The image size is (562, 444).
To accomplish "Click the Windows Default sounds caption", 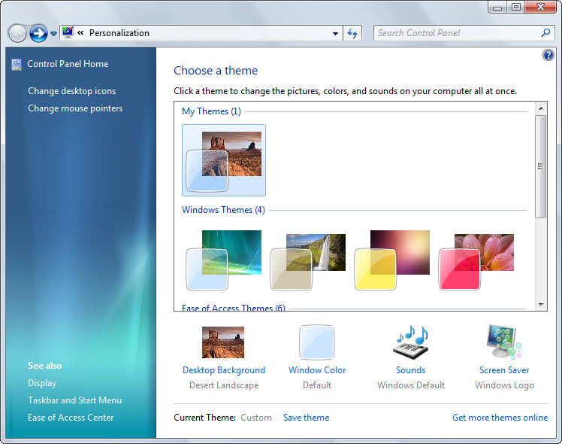I will pyautogui.click(x=411, y=385).
